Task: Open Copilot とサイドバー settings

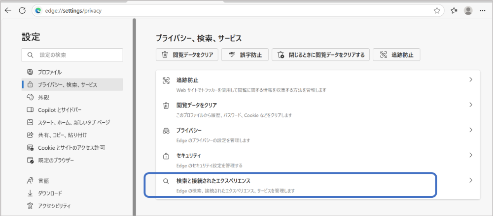Action: [72, 110]
